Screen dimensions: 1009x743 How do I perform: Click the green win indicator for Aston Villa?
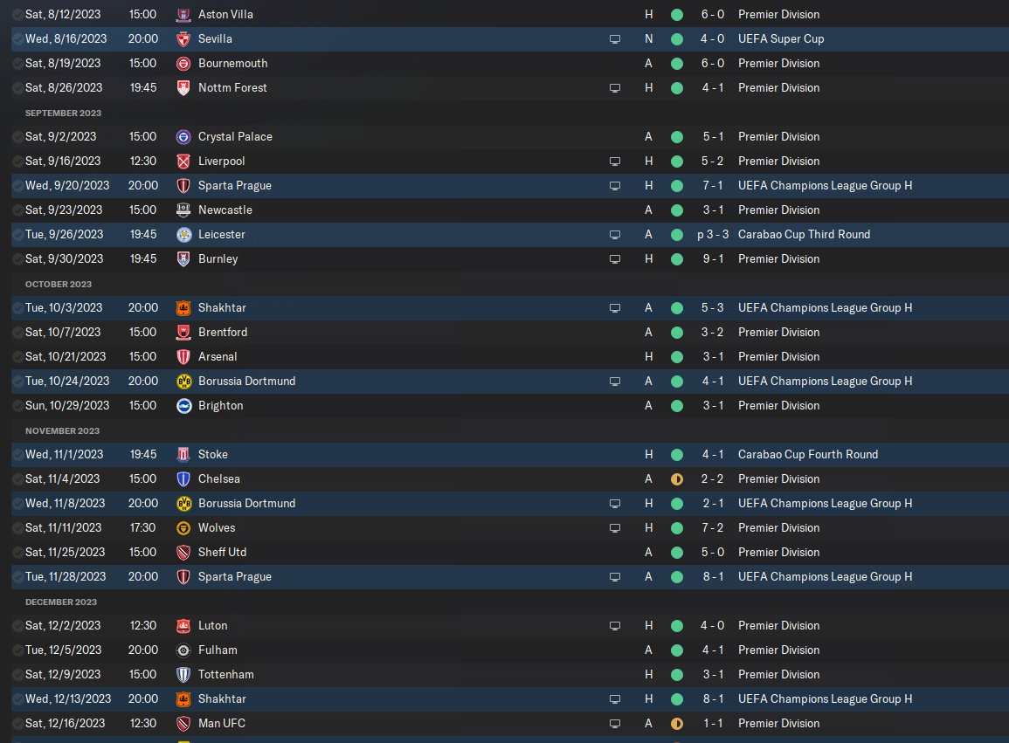[676, 15]
